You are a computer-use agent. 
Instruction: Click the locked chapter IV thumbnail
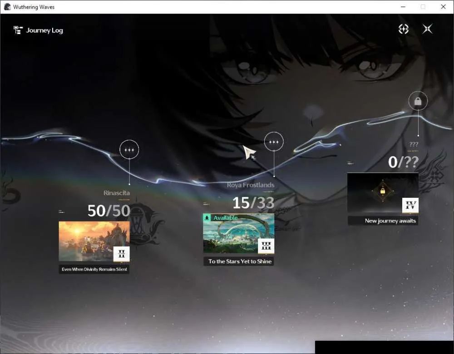point(383,193)
